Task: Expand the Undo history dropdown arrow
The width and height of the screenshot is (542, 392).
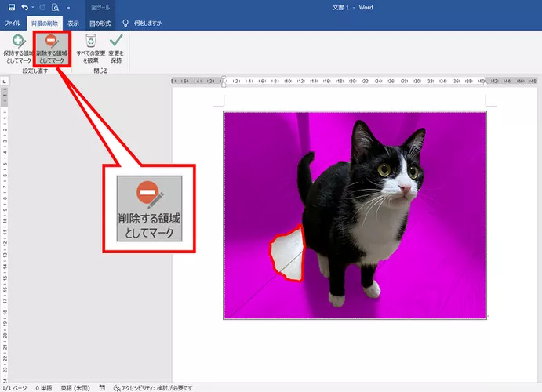Action: (x=33, y=7)
